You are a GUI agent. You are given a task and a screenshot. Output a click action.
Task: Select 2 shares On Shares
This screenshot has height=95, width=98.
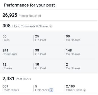(x=73, y=66)
